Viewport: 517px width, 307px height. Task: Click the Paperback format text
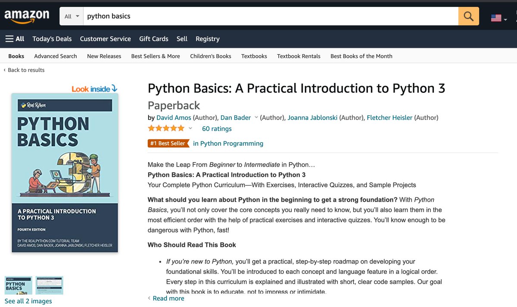174,105
